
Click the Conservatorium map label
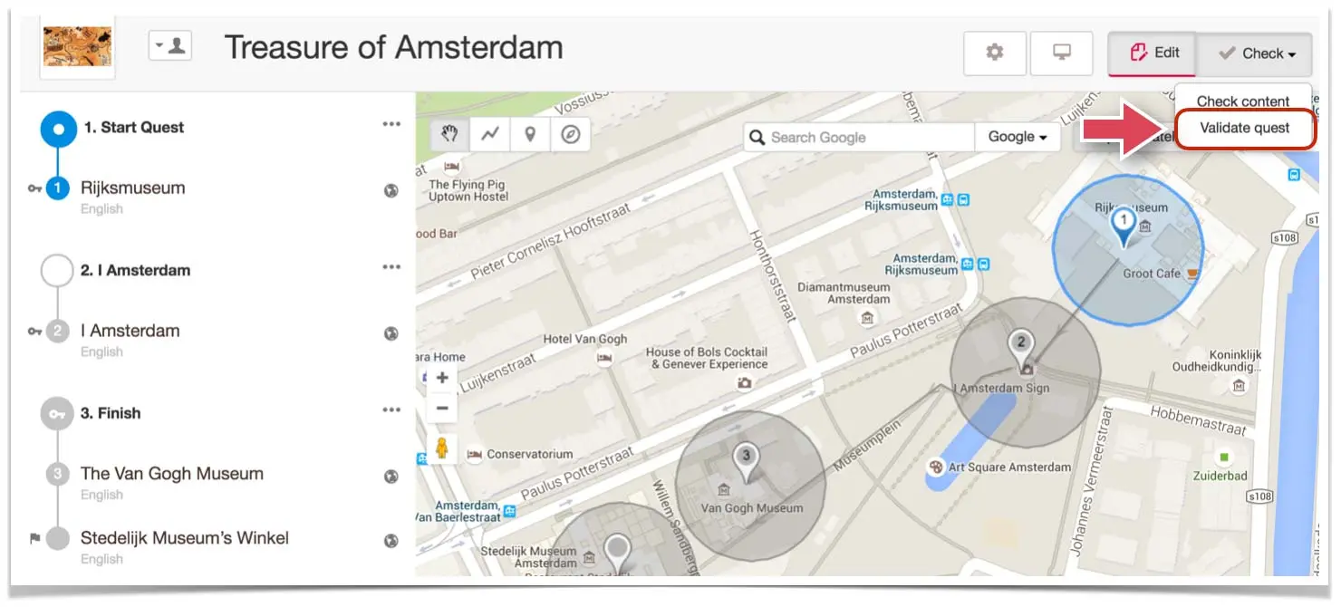click(x=530, y=454)
